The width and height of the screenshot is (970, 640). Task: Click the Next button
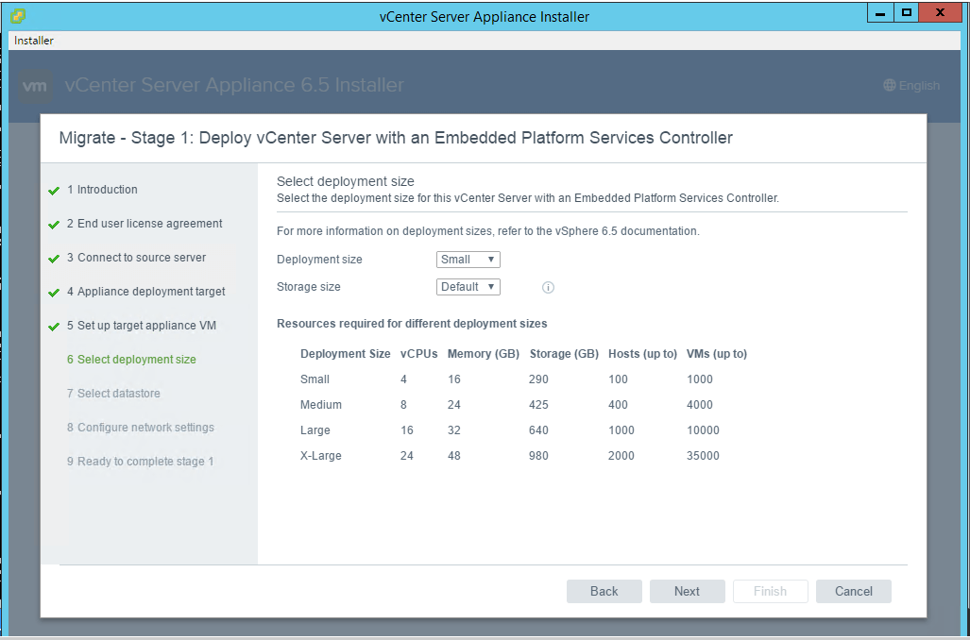pos(688,591)
